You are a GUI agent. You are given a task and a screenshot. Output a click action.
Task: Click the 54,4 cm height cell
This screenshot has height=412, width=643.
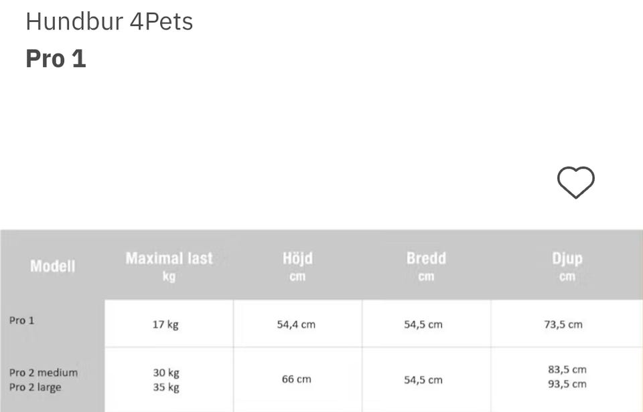(296, 325)
